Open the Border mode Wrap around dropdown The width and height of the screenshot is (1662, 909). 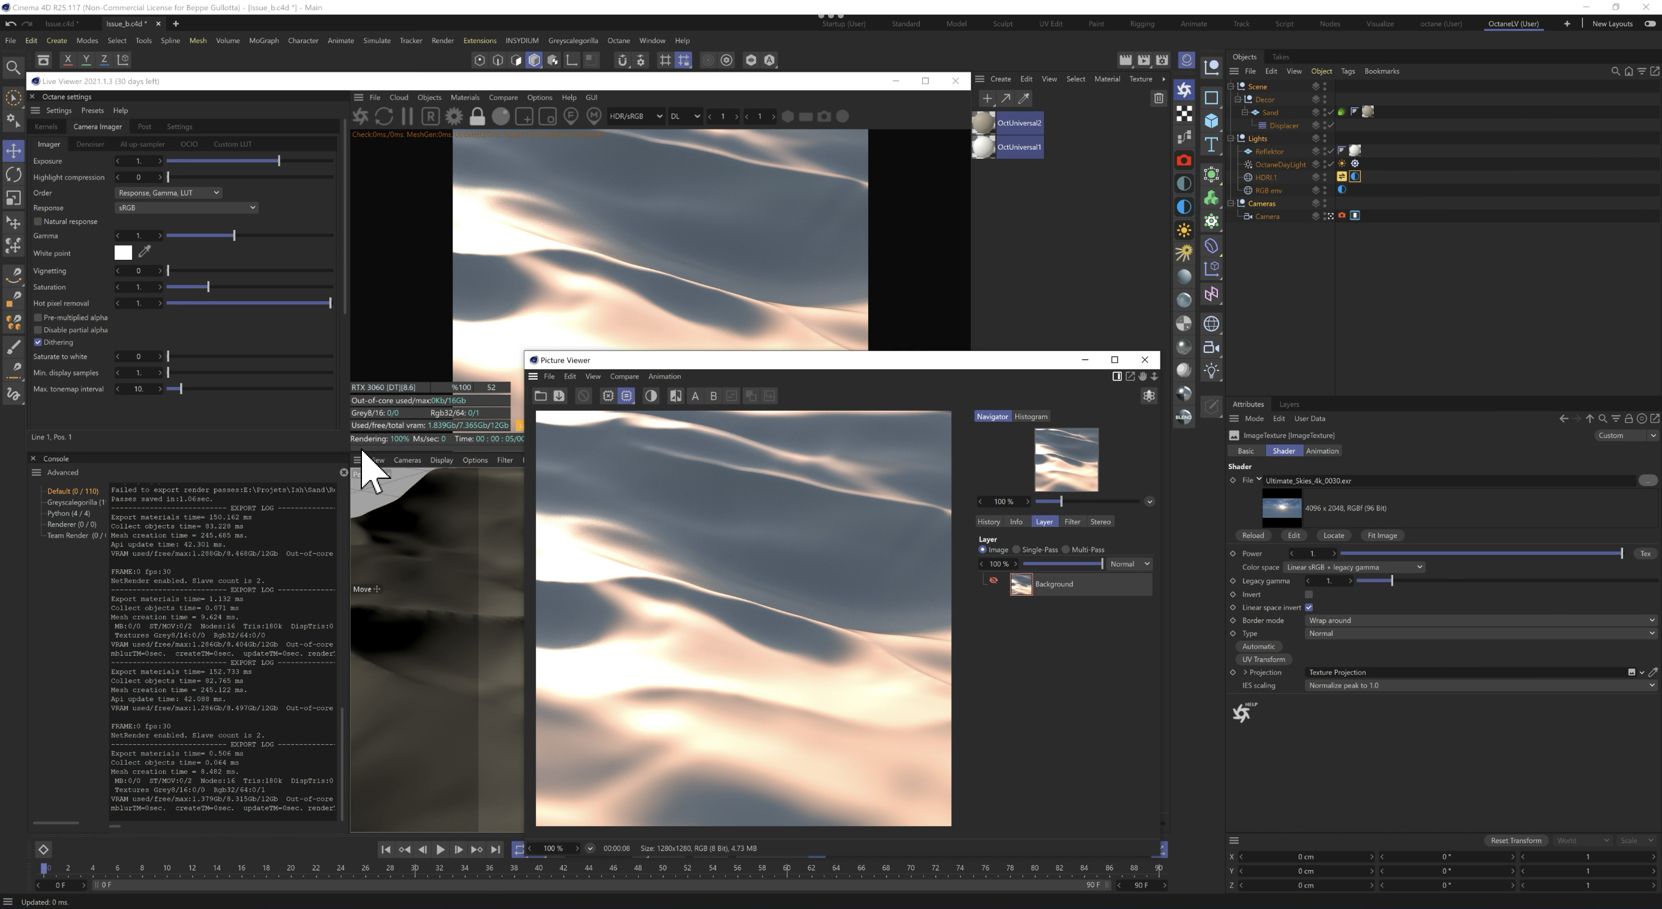[x=1480, y=621]
